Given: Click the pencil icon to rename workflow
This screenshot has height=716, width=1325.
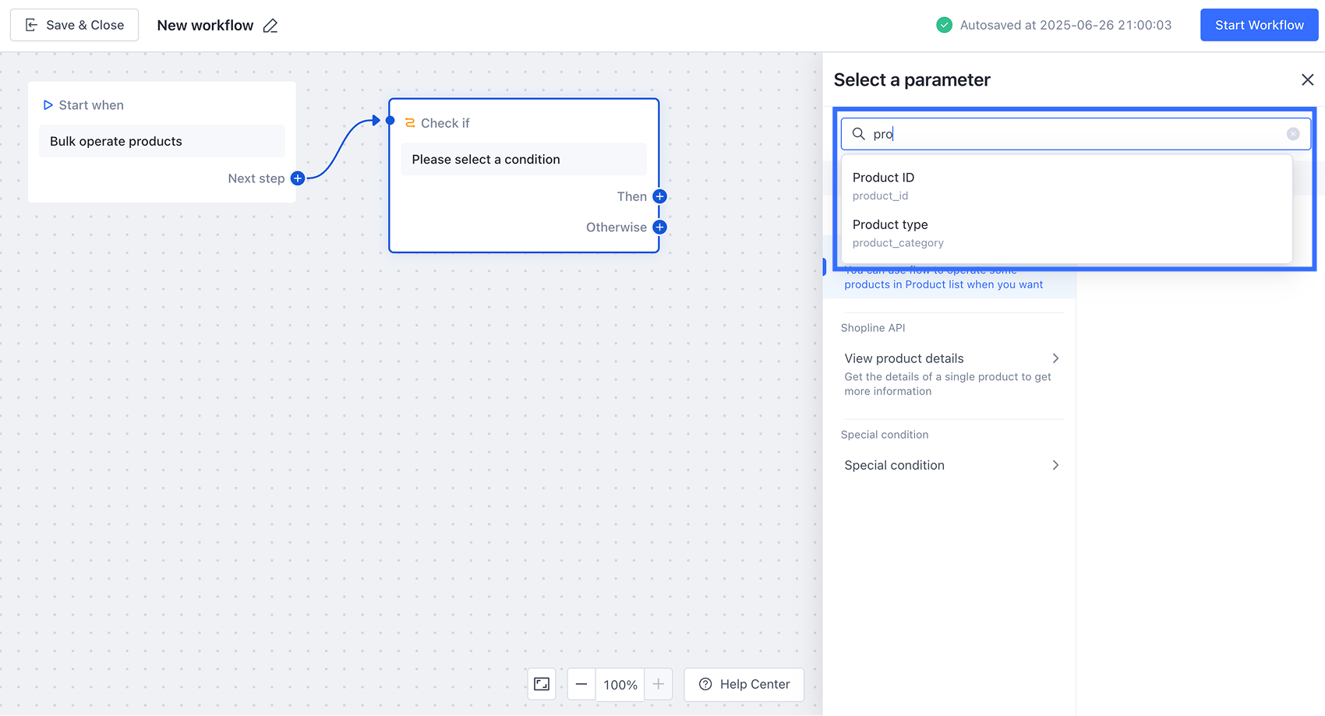Looking at the screenshot, I should pos(270,26).
